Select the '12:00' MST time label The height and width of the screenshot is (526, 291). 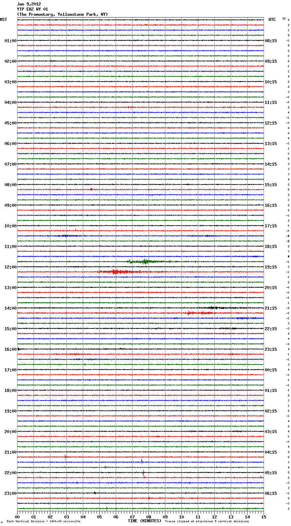click(11, 267)
